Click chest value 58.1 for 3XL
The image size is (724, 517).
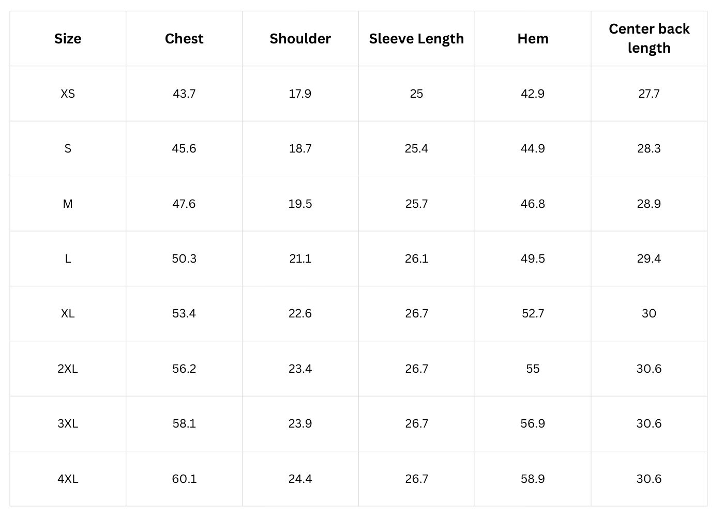click(x=184, y=423)
